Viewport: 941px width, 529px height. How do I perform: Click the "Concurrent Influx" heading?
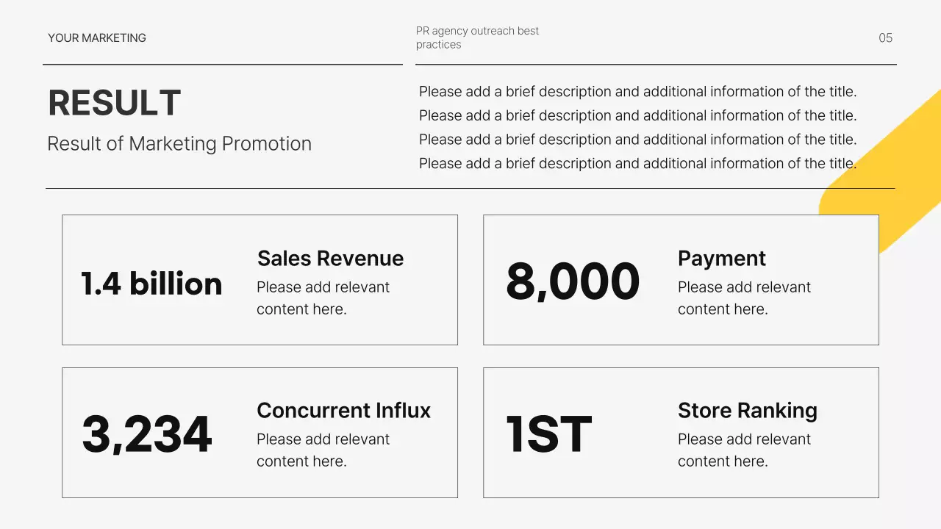[x=343, y=410]
